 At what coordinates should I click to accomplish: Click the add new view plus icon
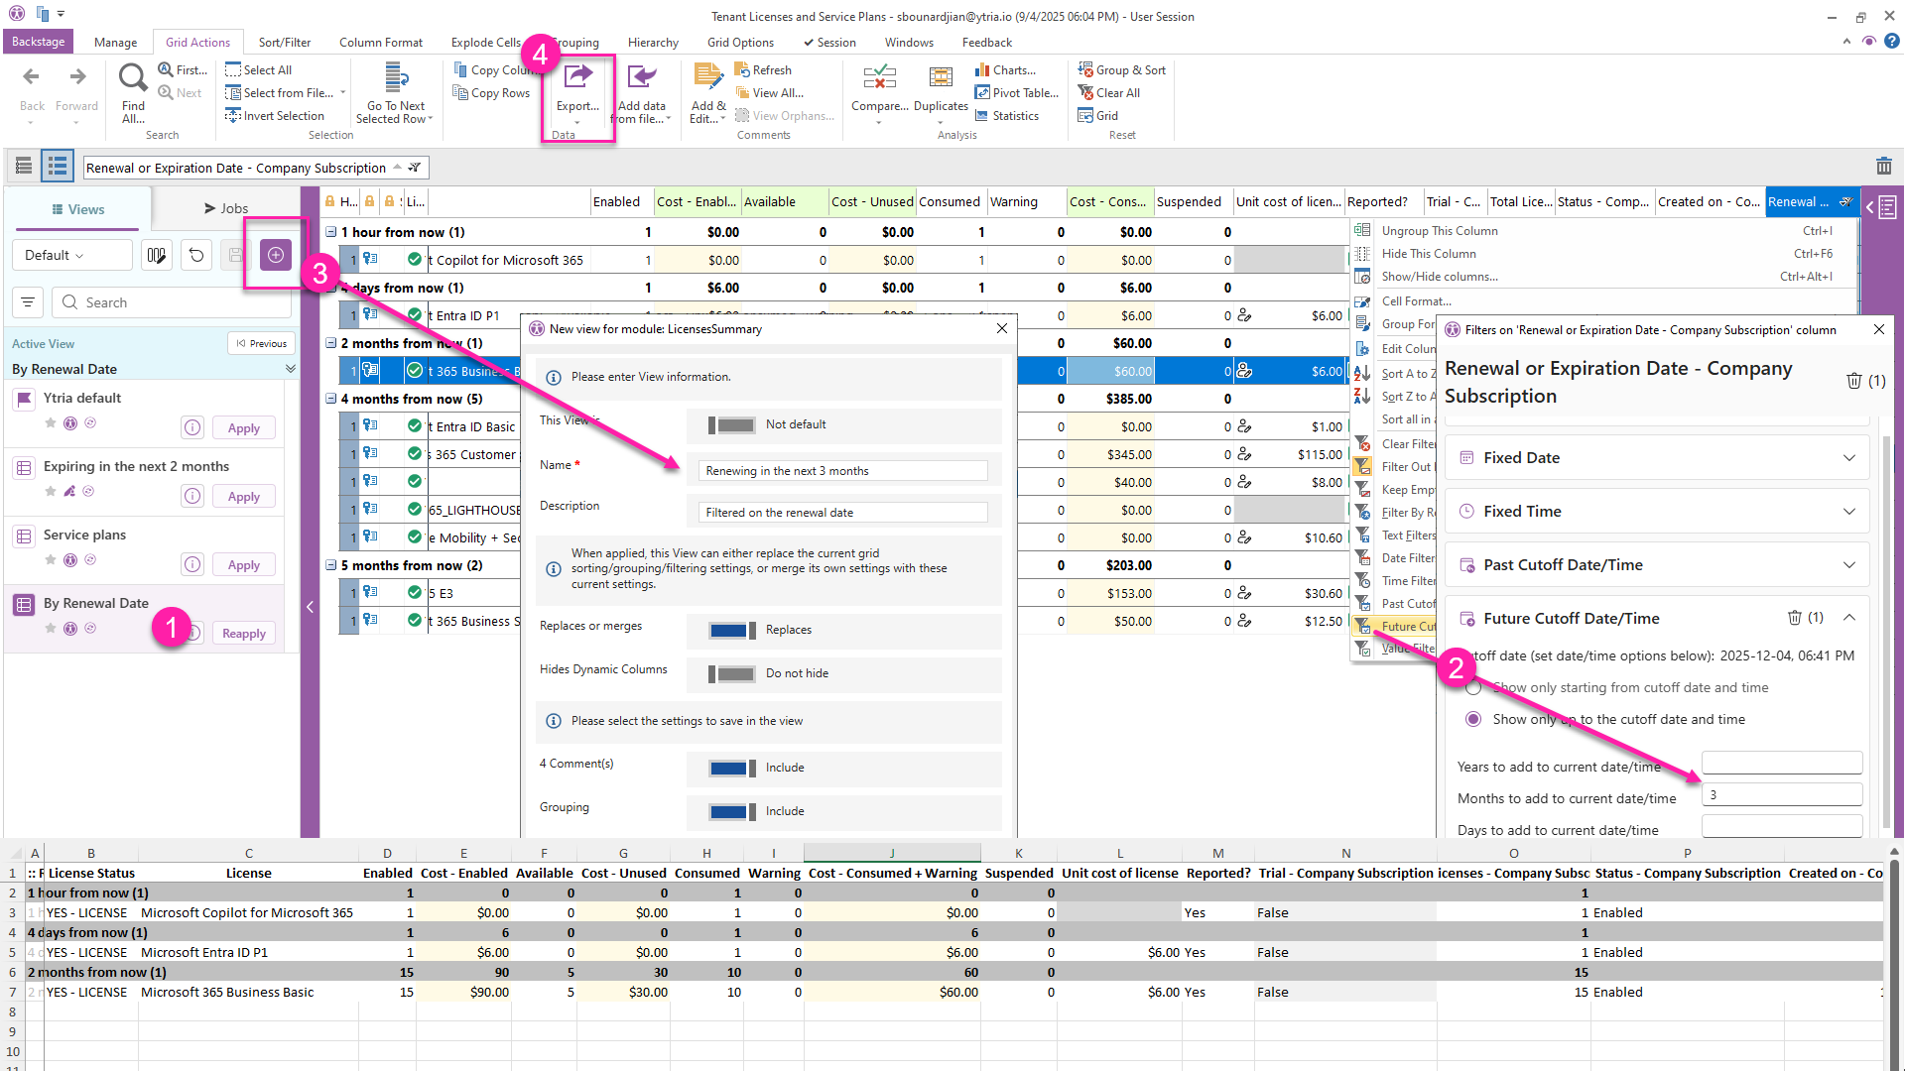276,255
